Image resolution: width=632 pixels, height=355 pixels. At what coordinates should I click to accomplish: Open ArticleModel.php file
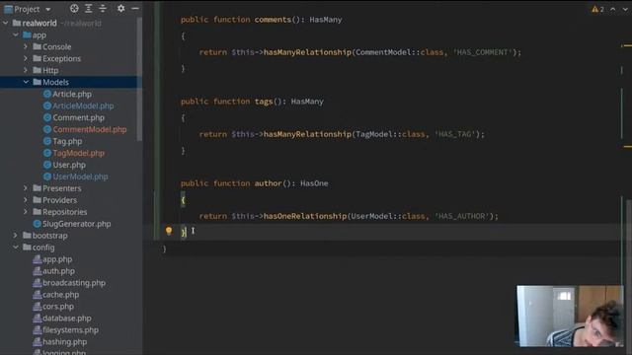(83, 106)
